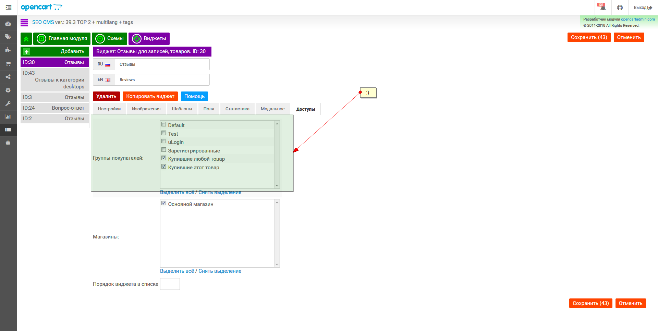The image size is (658, 331).
Task: Select the Доступы tab
Action: point(306,109)
